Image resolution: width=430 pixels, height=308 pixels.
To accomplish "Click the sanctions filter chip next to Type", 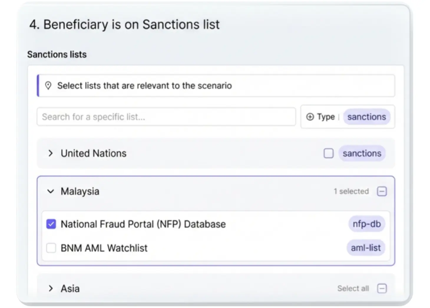I will (366, 117).
